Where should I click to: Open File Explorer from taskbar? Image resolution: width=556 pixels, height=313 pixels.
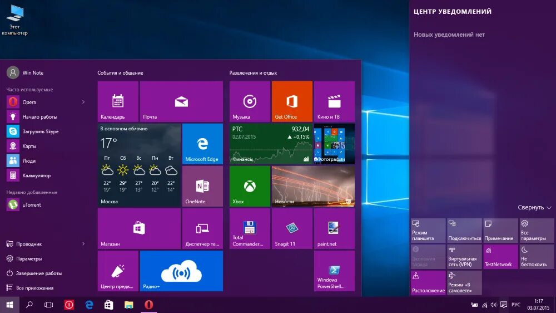[x=129, y=305]
